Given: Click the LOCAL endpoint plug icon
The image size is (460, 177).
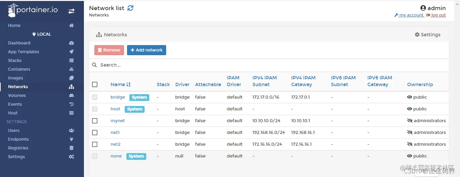Looking at the screenshot, I should point(34,34).
